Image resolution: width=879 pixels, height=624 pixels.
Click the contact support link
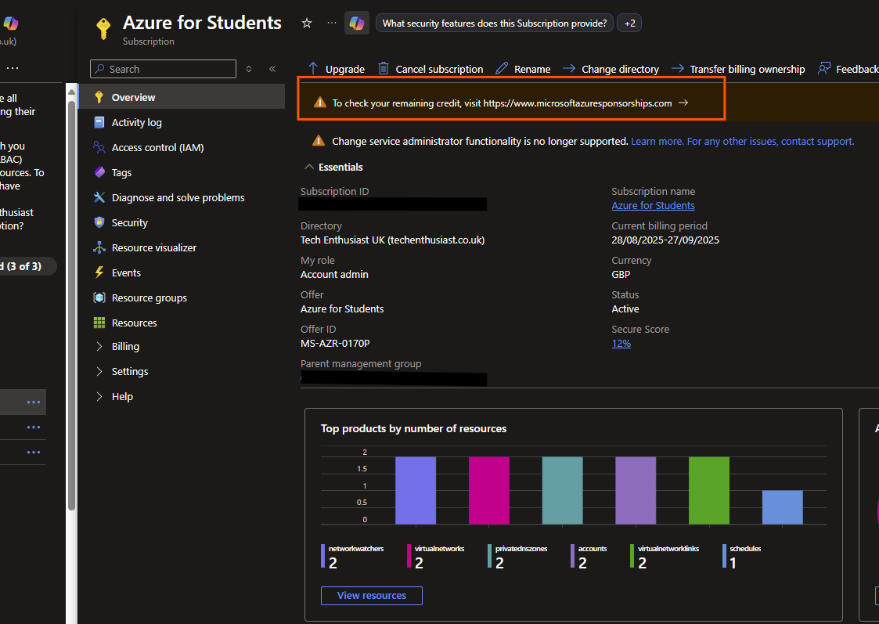coord(817,141)
